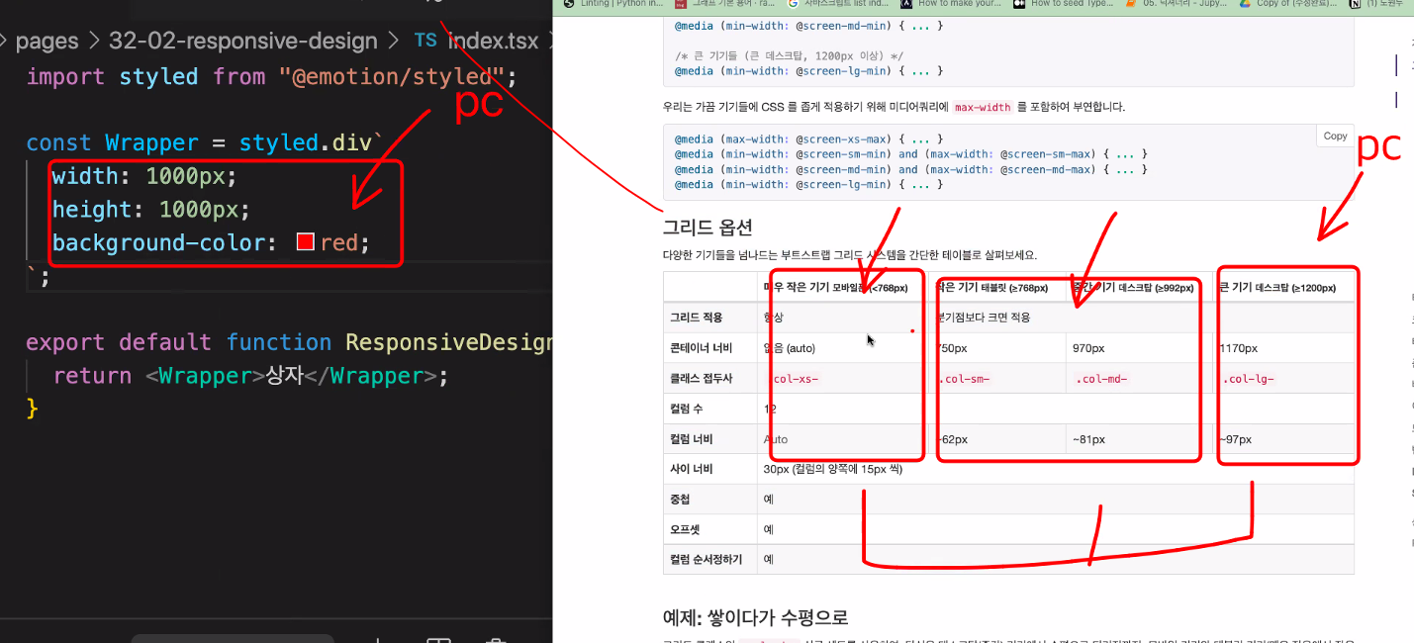Screen dimensions: 1414x643
Task: Click the '예제: 쌓이다가 수평으로' heading
Action: pyautogui.click(x=755, y=618)
